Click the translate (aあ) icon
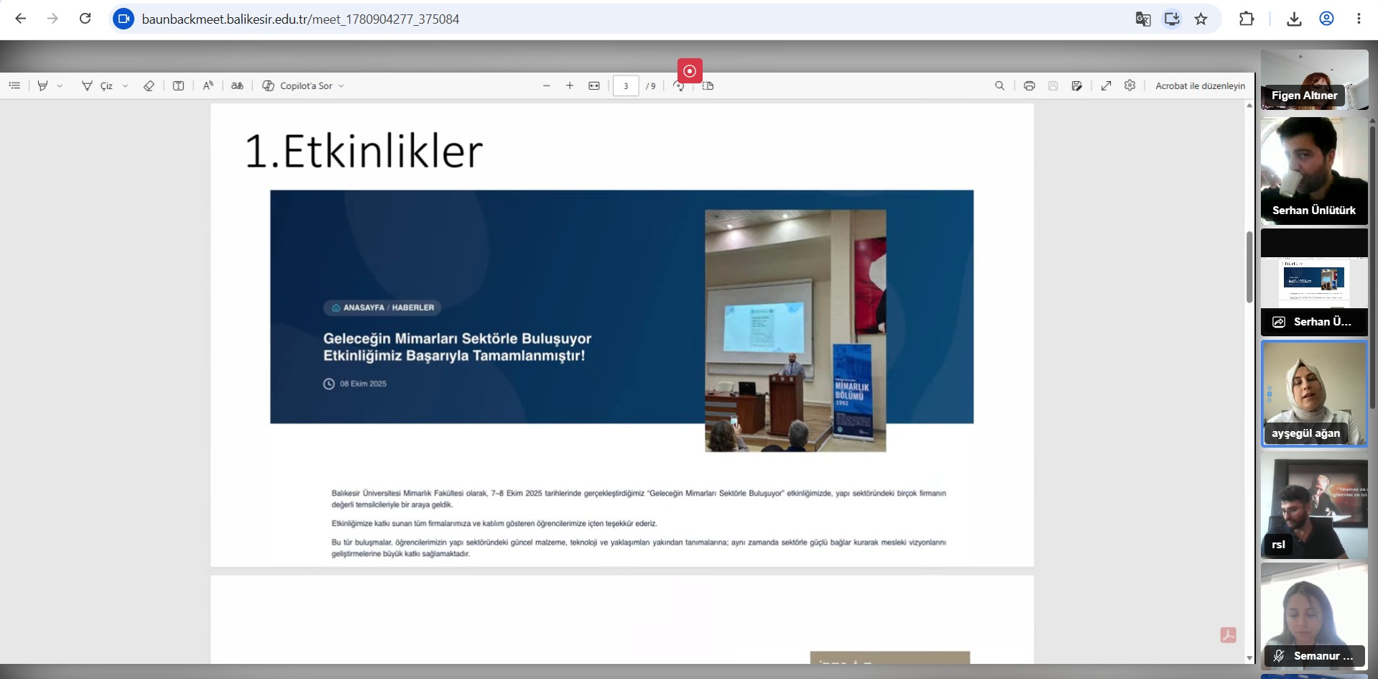Image resolution: width=1378 pixels, height=679 pixels. (x=237, y=86)
